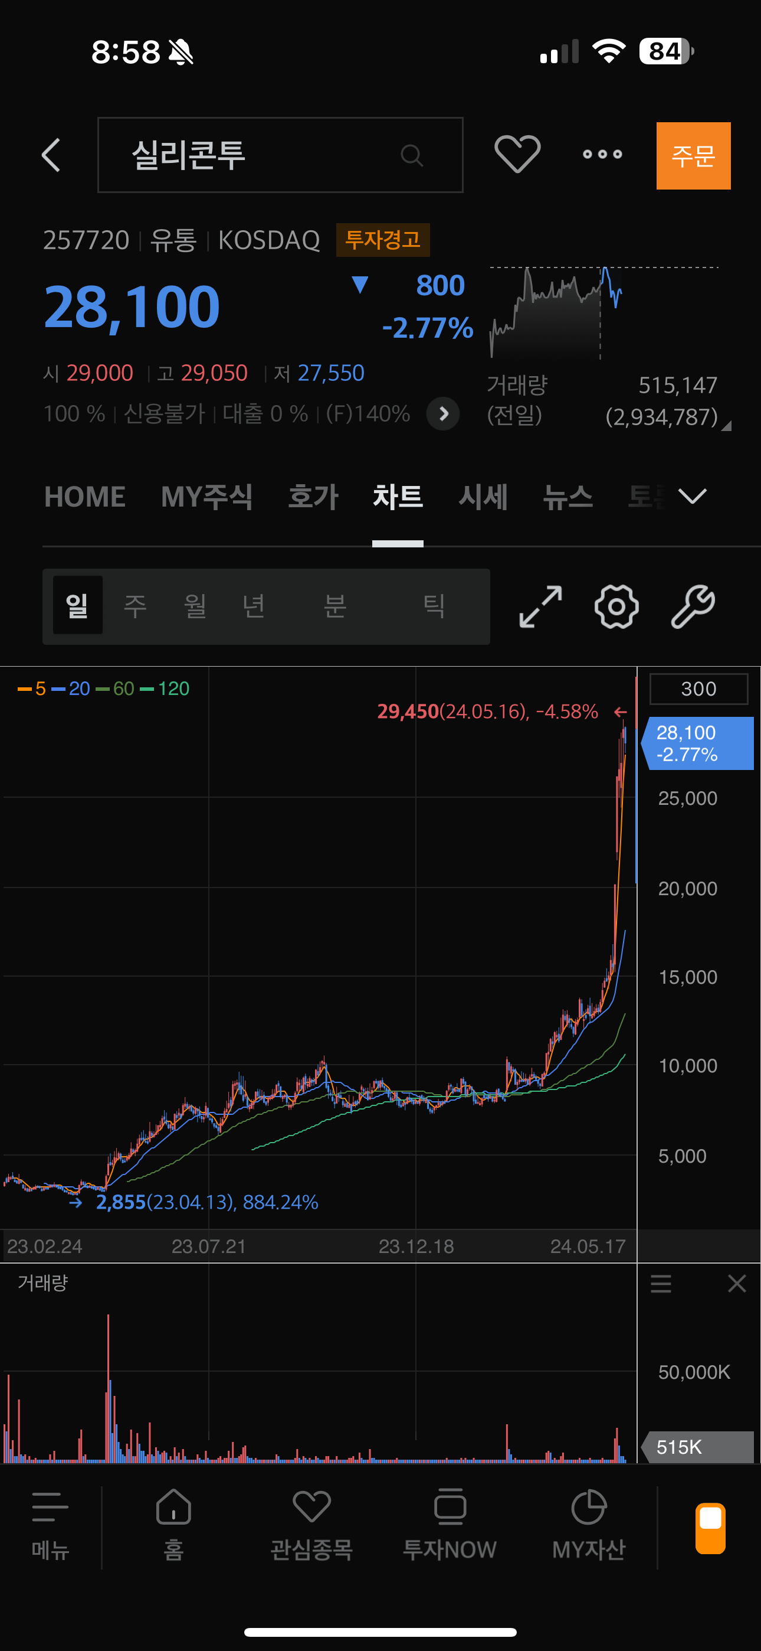Tap the 257720 stock code
The image size is (761, 1651).
[x=86, y=240]
